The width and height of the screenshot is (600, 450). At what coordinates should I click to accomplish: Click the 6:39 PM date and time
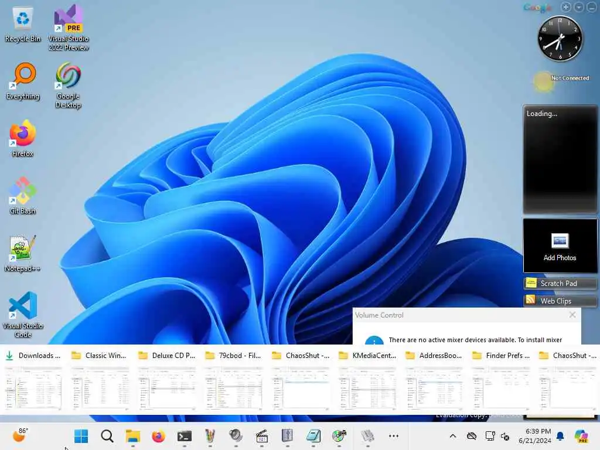click(535, 436)
